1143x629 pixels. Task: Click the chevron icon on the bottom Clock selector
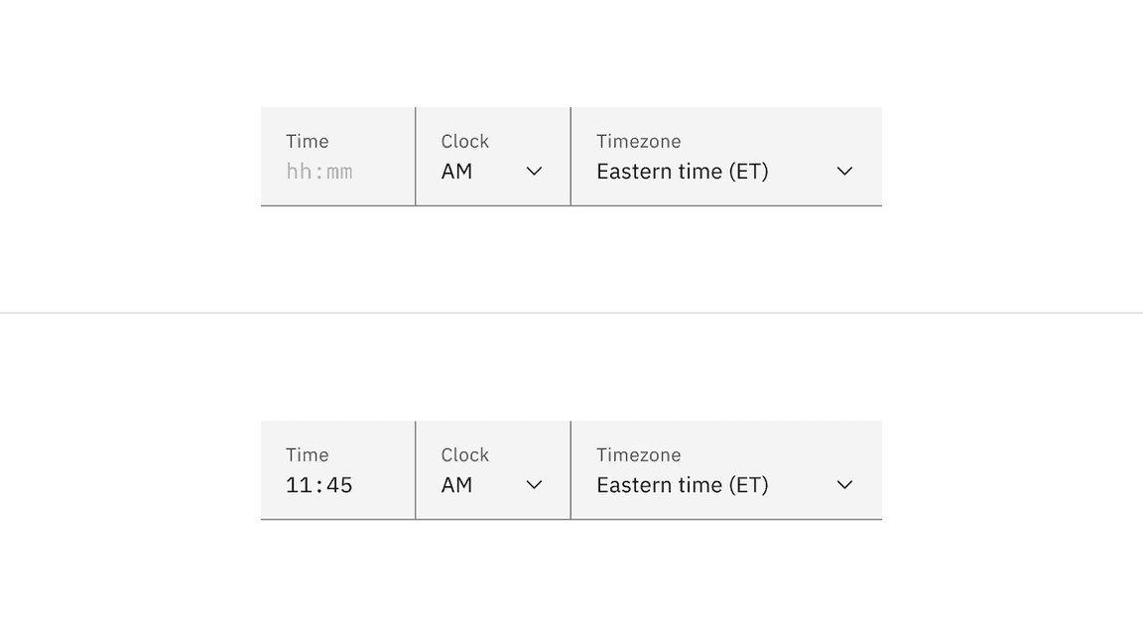click(x=534, y=484)
